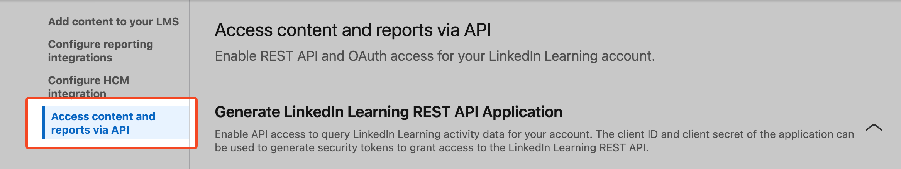Image resolution: width=901 pixels, height=169 pixels.
Task: Collapse the REST API Application section chevron
Action: [x=874, y=128]
